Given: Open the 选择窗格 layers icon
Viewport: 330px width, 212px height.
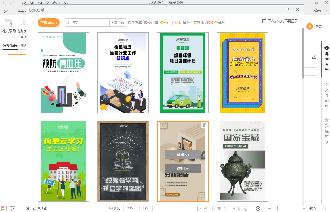Looking at the screenshot, I should click(327, 120).
